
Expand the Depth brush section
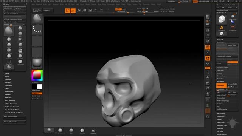point(7,76)
